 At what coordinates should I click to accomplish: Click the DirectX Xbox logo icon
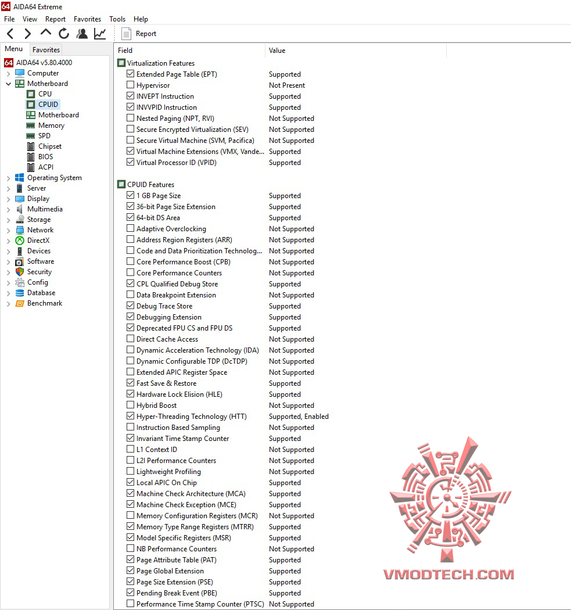pyautogui.click(x=19, y=241)
